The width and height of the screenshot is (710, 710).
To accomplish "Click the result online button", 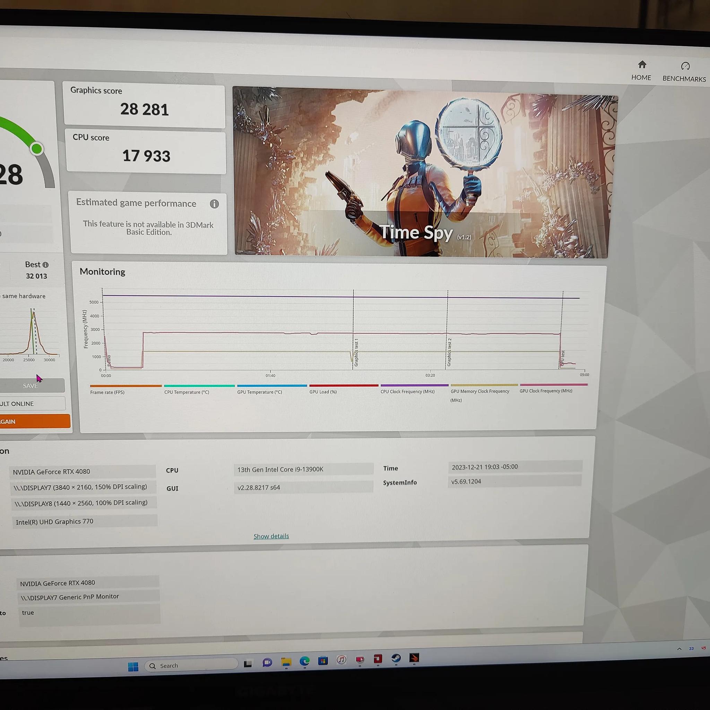I will [x=32, y=403].
